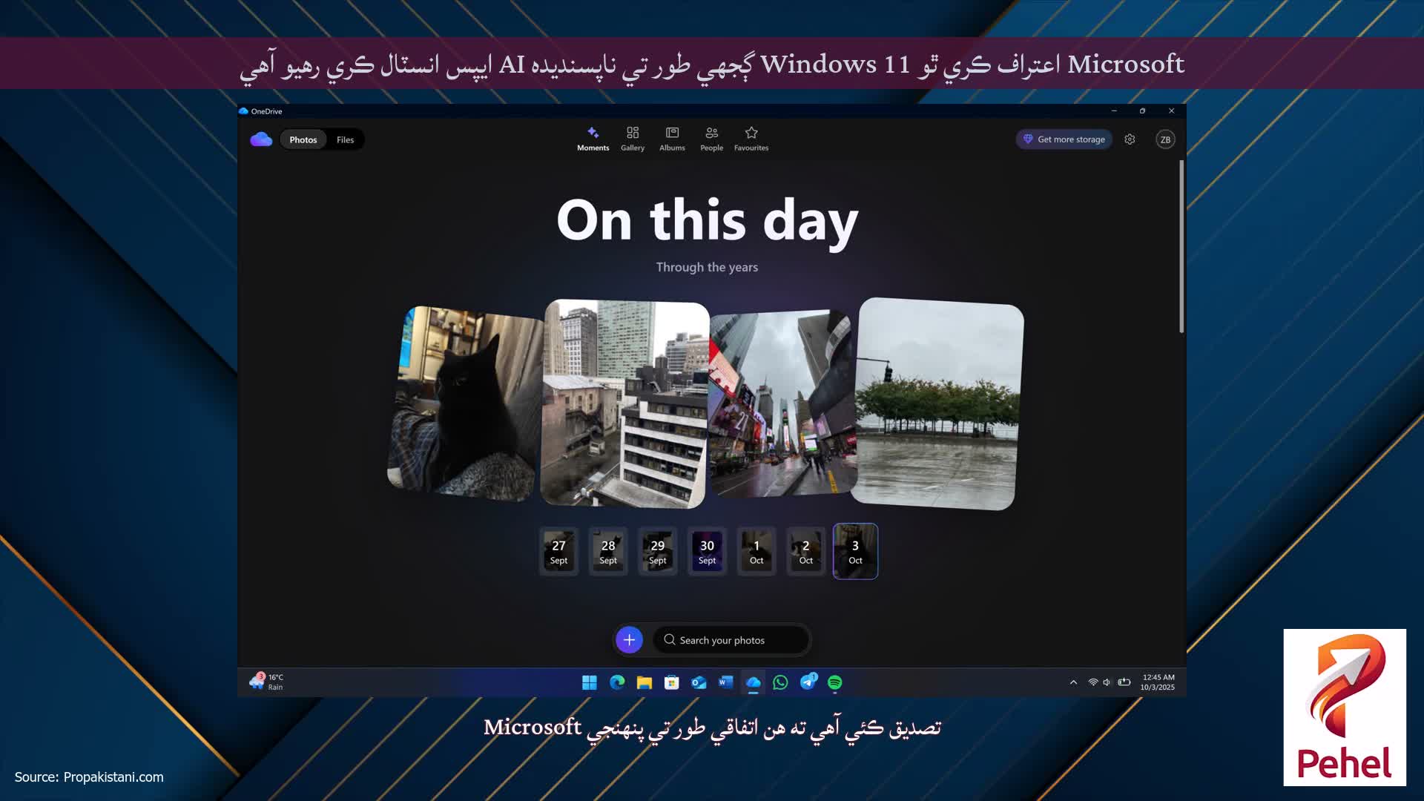
Task: Switch to Gallery view
Action: pos(633,139)
